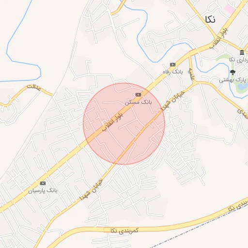Click the بلوار انقلاب label inside the red circle
The image size is (248, 248).
[112, 122]
